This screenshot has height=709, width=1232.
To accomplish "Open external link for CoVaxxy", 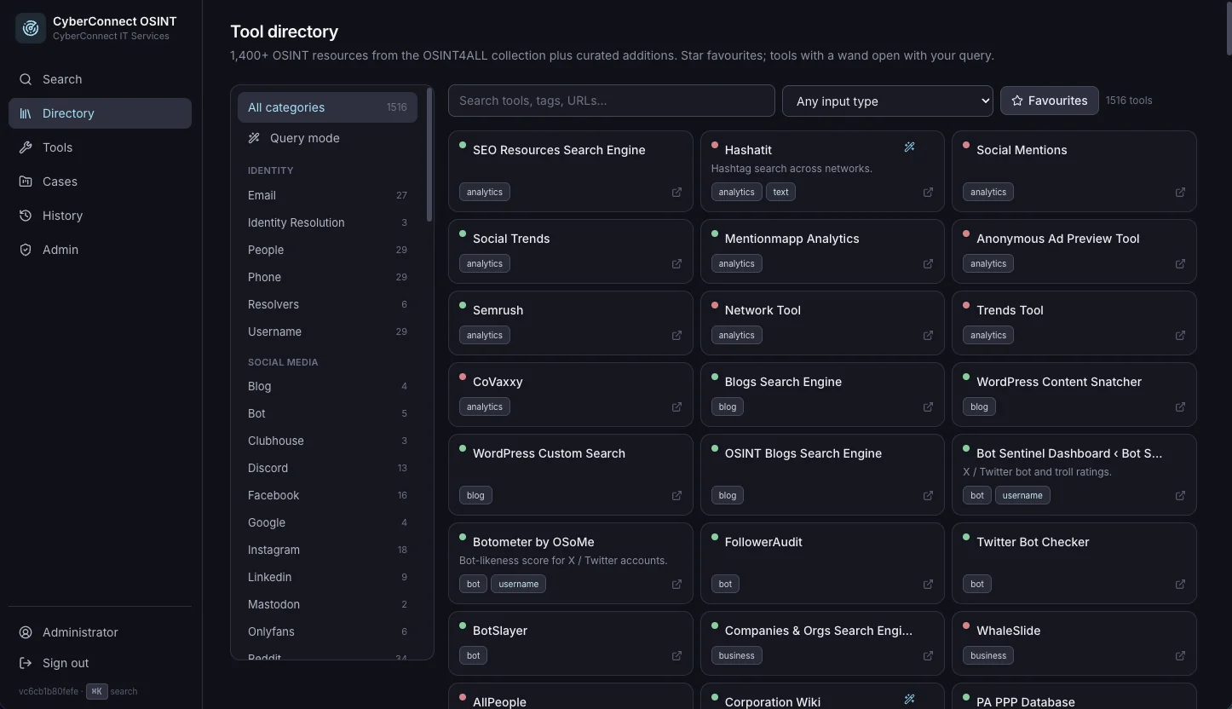I will pos(676,407).
